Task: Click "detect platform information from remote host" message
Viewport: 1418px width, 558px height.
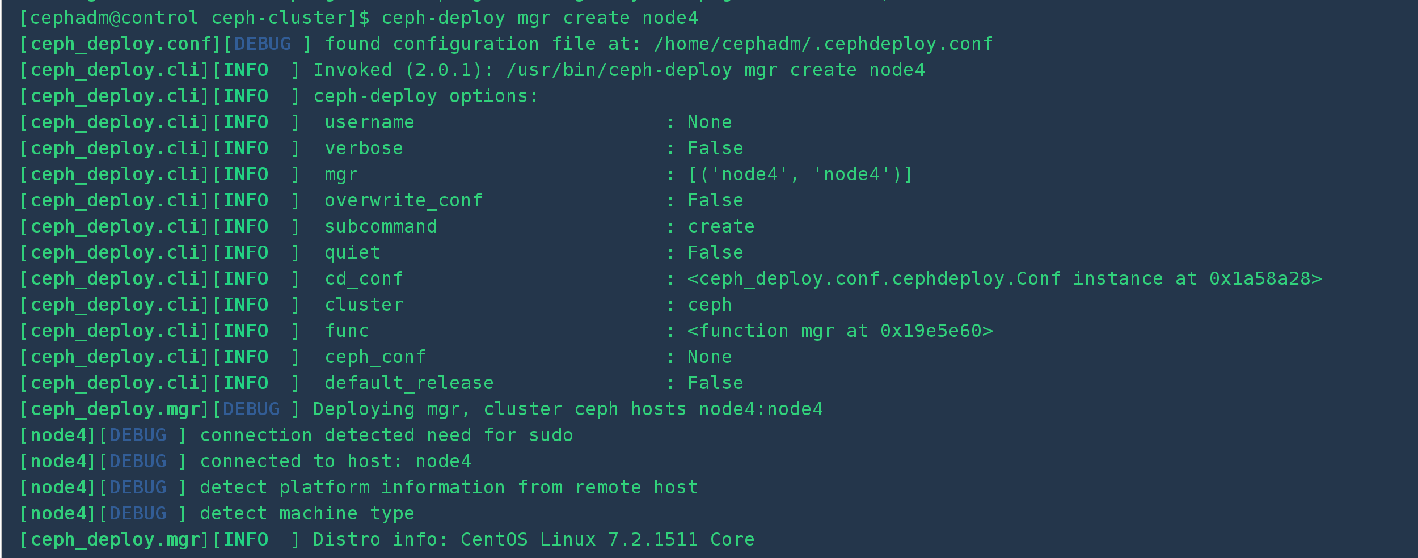Action: (x=449, y=488)
